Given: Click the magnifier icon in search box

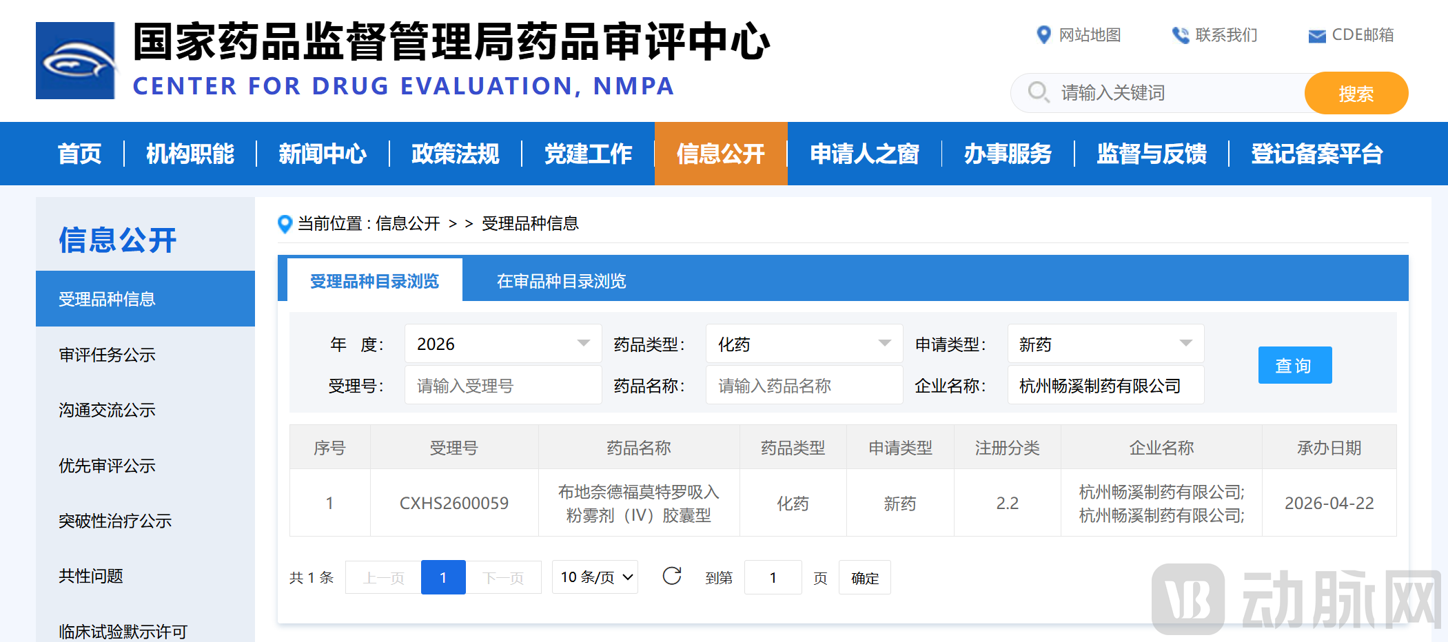Looking at the screenshot, I should click(1038, 92).
